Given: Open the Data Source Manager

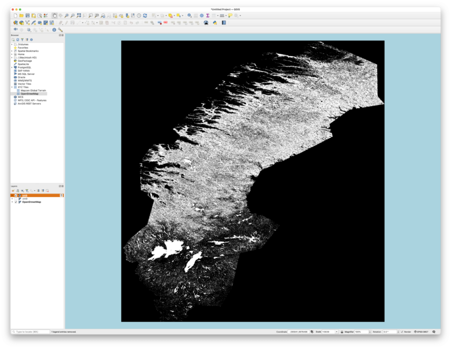Looking at the screenshot, I should (16, 23).
